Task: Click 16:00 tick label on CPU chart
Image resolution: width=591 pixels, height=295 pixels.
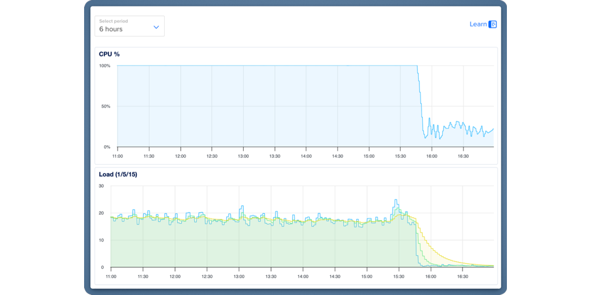Action: pyautogui.click(x=431, y=156)
